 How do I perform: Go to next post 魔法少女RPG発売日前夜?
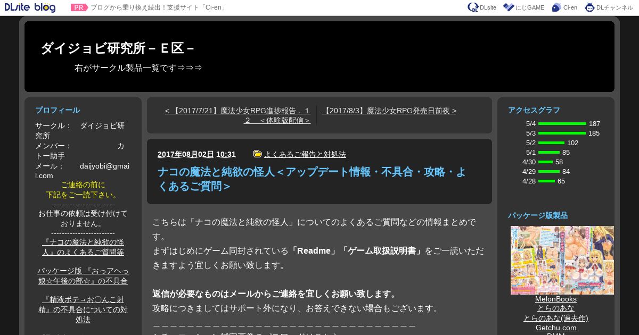(x=389, y=111)
